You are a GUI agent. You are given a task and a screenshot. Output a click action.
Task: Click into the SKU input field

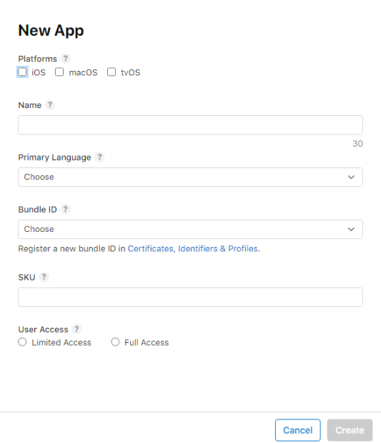coord(190,297)
